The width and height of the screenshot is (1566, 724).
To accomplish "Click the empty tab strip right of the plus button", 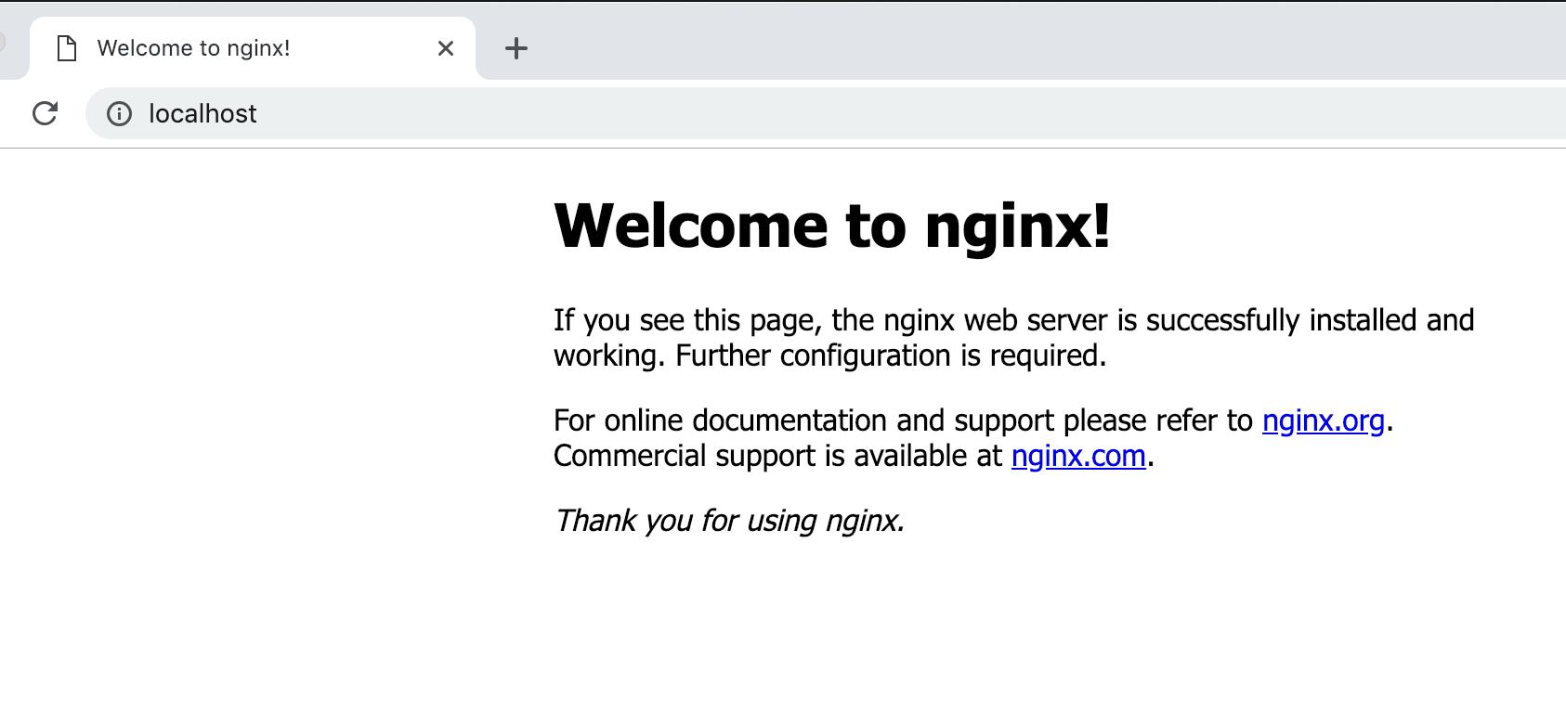I will (1022, 46).
